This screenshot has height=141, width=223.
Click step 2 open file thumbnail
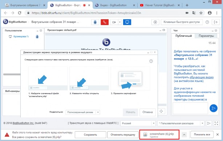pos(89,79)
